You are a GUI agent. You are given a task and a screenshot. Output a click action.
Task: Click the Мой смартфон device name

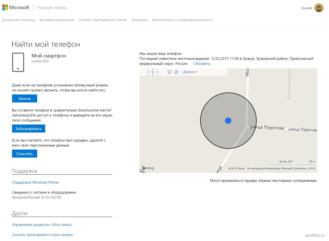point(49,56)
